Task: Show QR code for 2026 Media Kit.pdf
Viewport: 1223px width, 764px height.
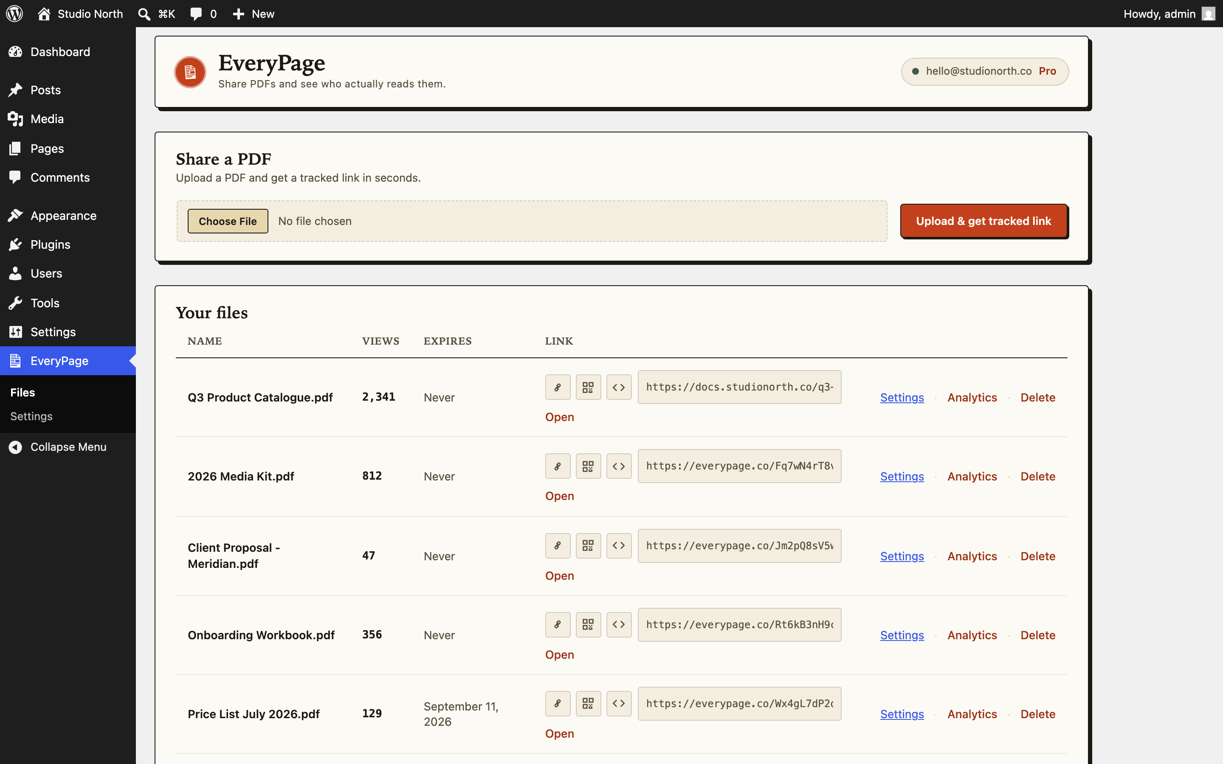Action: point(588,466)
